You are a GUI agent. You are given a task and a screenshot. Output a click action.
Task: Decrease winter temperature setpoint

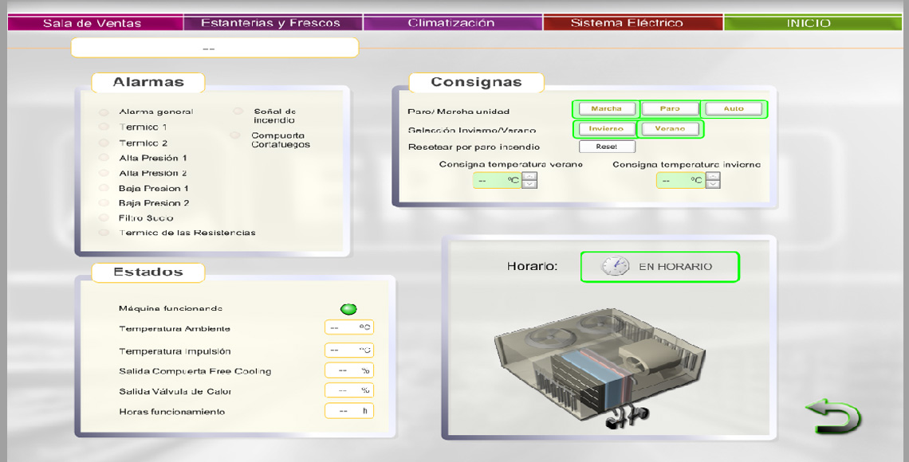tap(713, 185)
